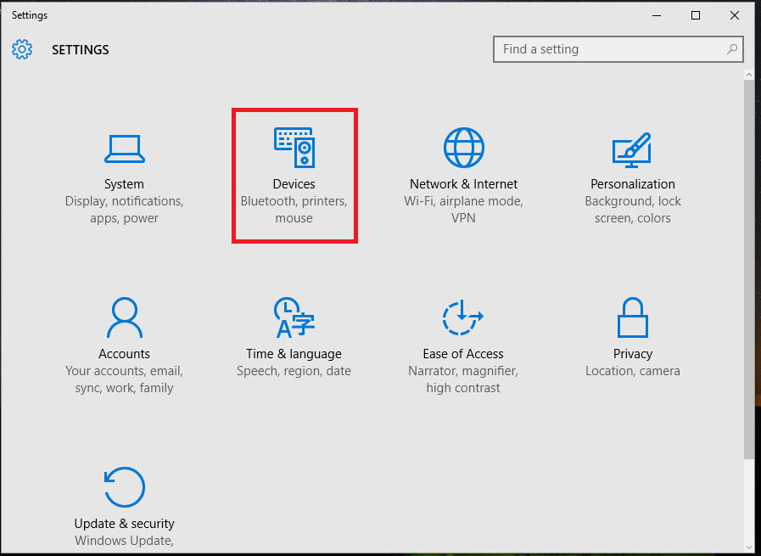
Task: Click 'Background, lock screen, colors' description
Action: coord(633,210)
